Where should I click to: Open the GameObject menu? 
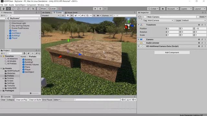[x=20, y=5]
